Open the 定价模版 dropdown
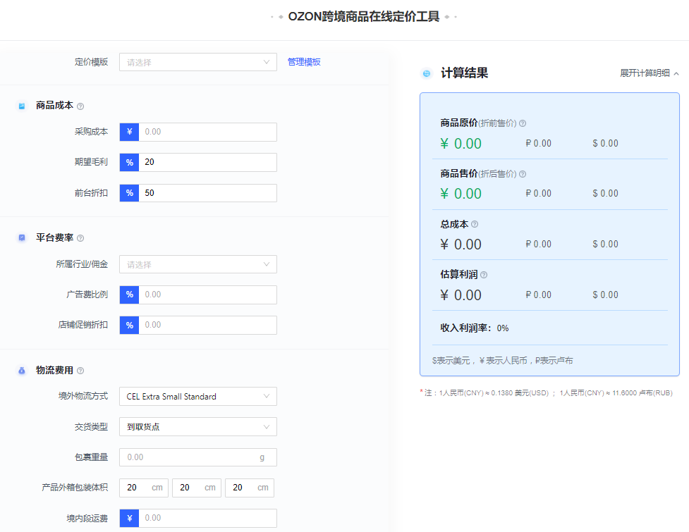The width and height of the screenshot is (689, 532). (x=198, y=62)
